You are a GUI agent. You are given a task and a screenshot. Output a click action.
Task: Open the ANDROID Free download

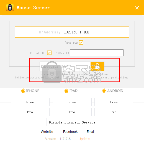click(114, 102)
